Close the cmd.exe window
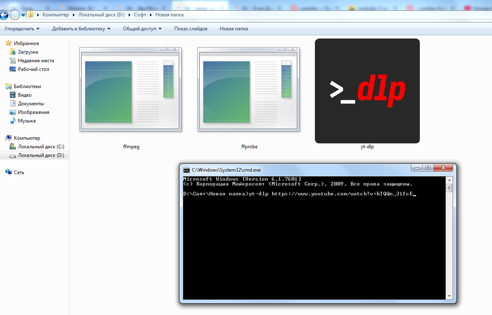 pos(443,168)
